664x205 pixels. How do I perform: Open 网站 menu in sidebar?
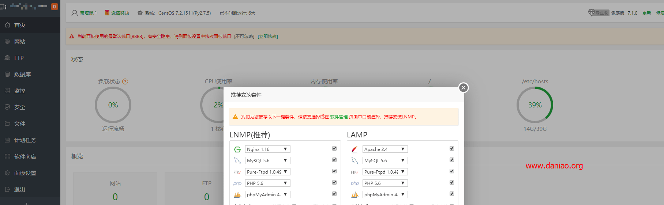(x=30, y=41)
